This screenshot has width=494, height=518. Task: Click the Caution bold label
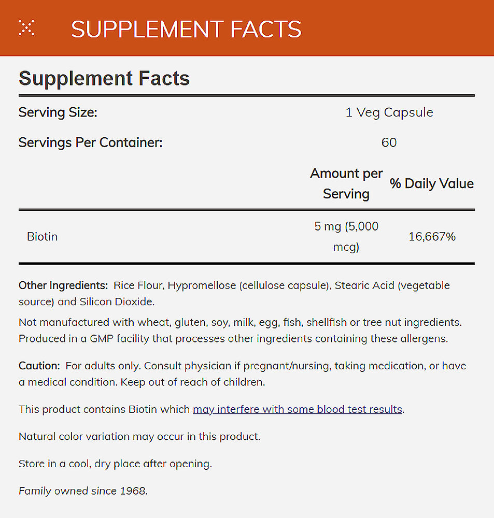(39, 366)
